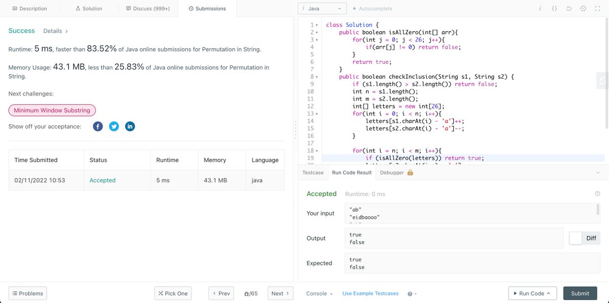Image resolution: width=609 pixels, height=303 pixels.
Task: Switch to the Testcase tab
Action: (x=313, y=172)
